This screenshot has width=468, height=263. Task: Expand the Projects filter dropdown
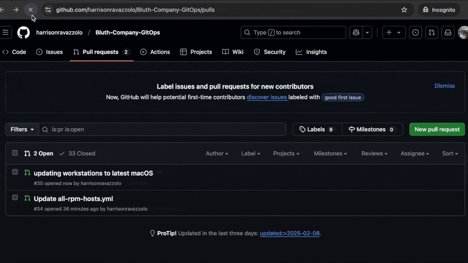(x=286, y=153)
